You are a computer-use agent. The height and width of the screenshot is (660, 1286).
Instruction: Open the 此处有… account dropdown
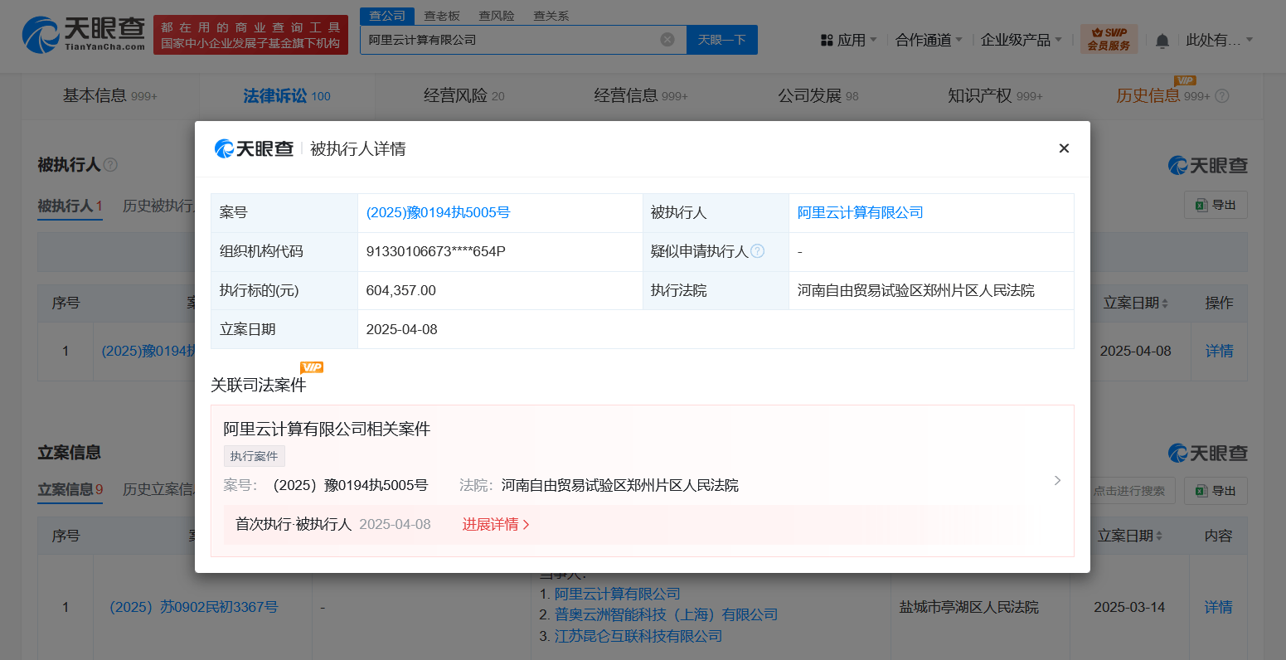[x=1220, y=40]
